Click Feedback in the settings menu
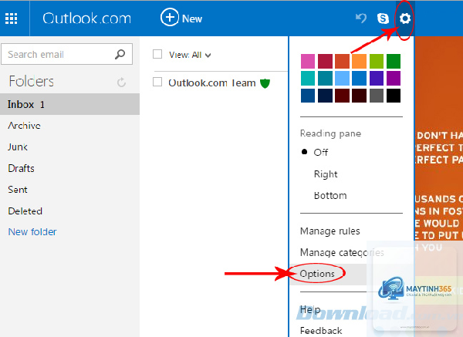Image resolution: width=463 pixels, height=337 pixels. (x=321, y=331)
